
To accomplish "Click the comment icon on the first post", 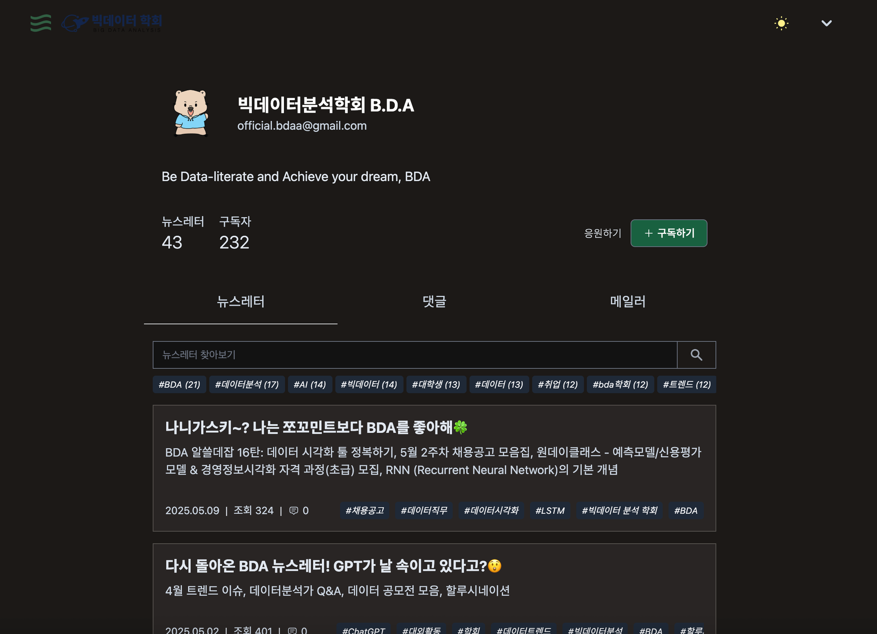I will pyautogui.click(x=294, y=511).
